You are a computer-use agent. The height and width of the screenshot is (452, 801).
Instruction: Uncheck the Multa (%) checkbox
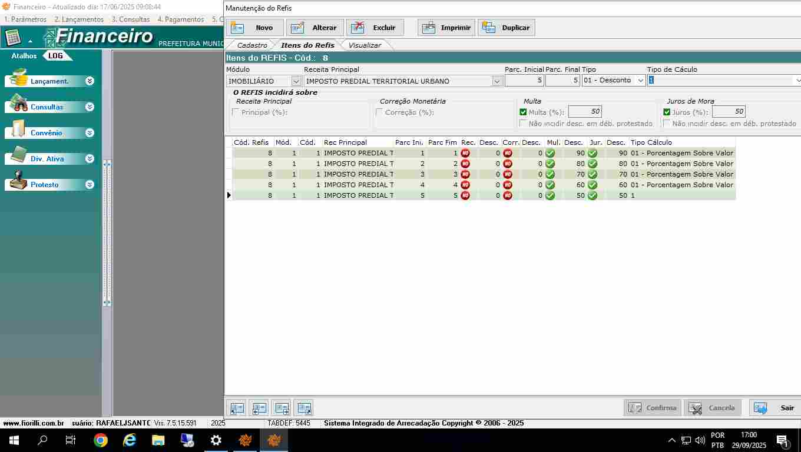coord(523,112)
